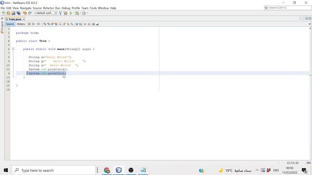
Task: Click the Search (Ctrl+I) field
Action: 288,8
